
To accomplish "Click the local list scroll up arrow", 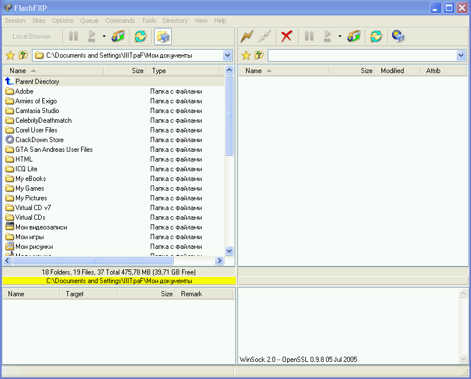I will (x=229, y=70).
